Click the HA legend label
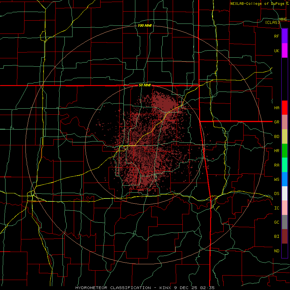The width and height of the screenshot is (290, 290). [x=276, y=108]
